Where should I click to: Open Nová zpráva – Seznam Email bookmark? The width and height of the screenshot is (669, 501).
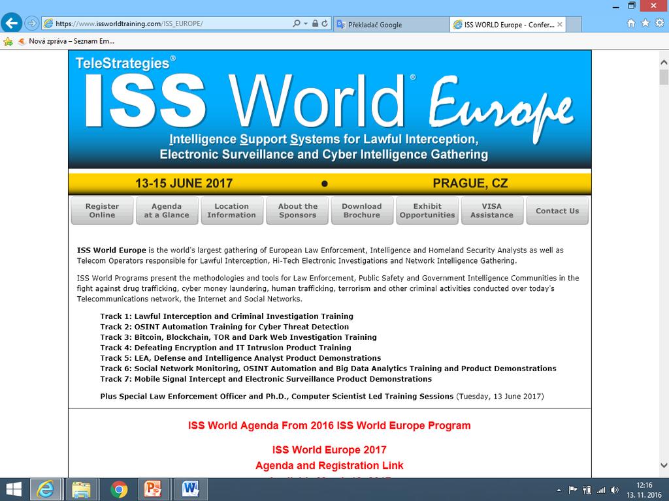pos(66,41)
